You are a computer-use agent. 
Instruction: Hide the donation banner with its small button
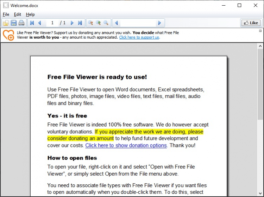click(260, 31)
